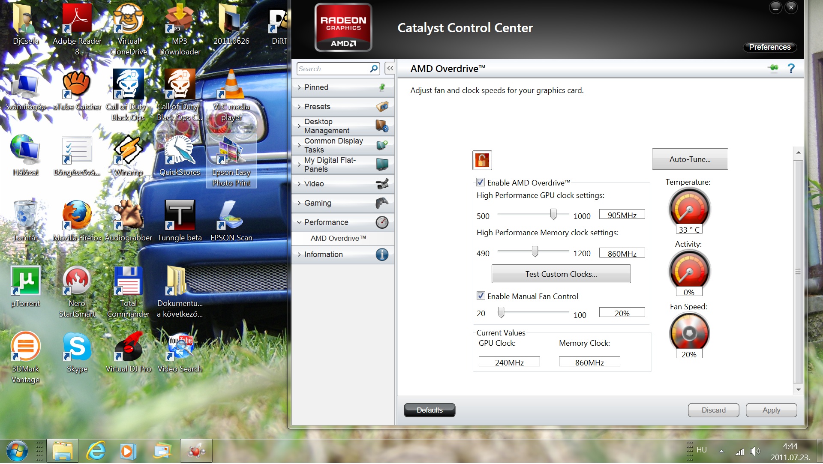Open Internet Explorer from the taskbar
Screen dimensions: 823x464
point(96,451)
